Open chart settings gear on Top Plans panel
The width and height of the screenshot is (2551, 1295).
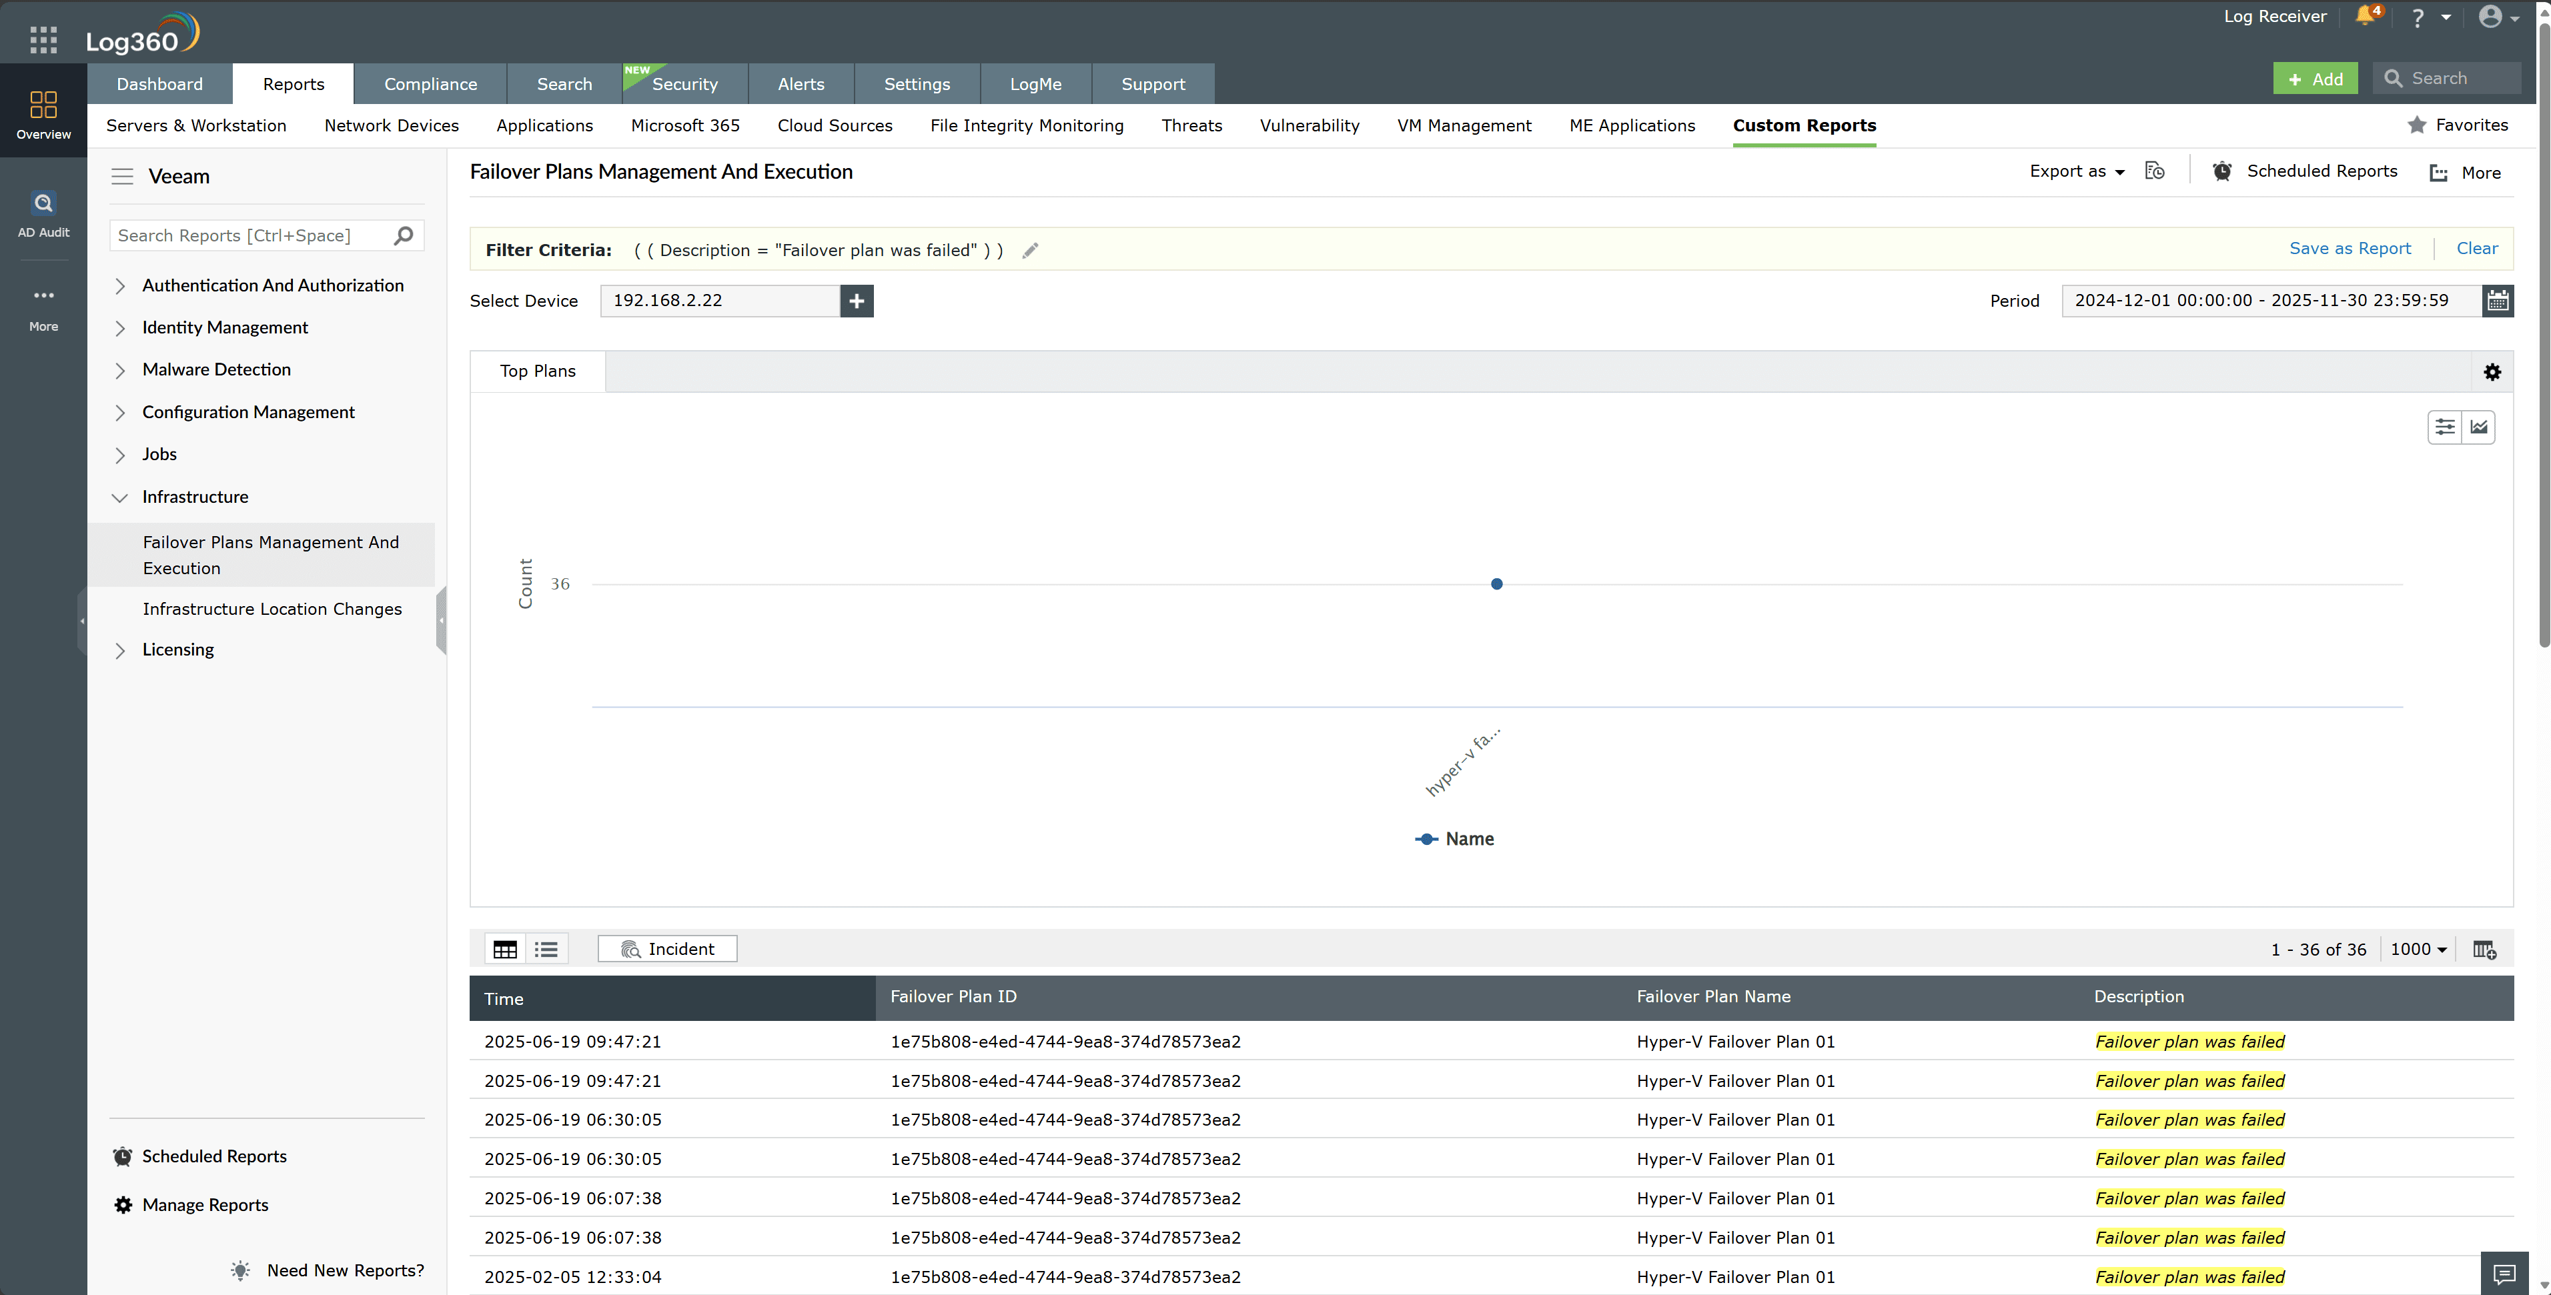[2492, 371]
